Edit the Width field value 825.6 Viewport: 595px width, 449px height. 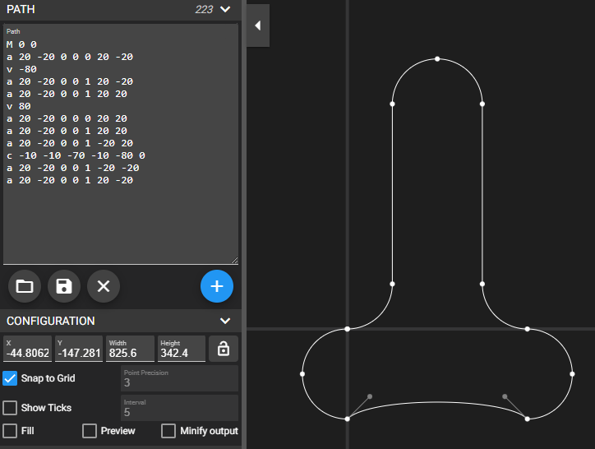[130, 349]
